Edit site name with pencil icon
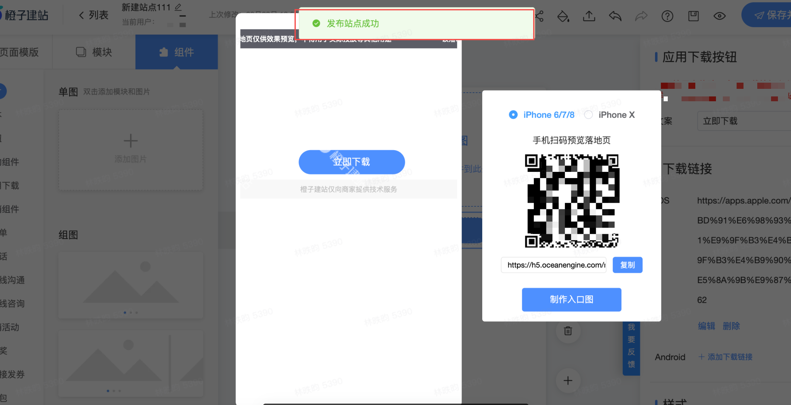791x405 pixels. tap(178, 7)
